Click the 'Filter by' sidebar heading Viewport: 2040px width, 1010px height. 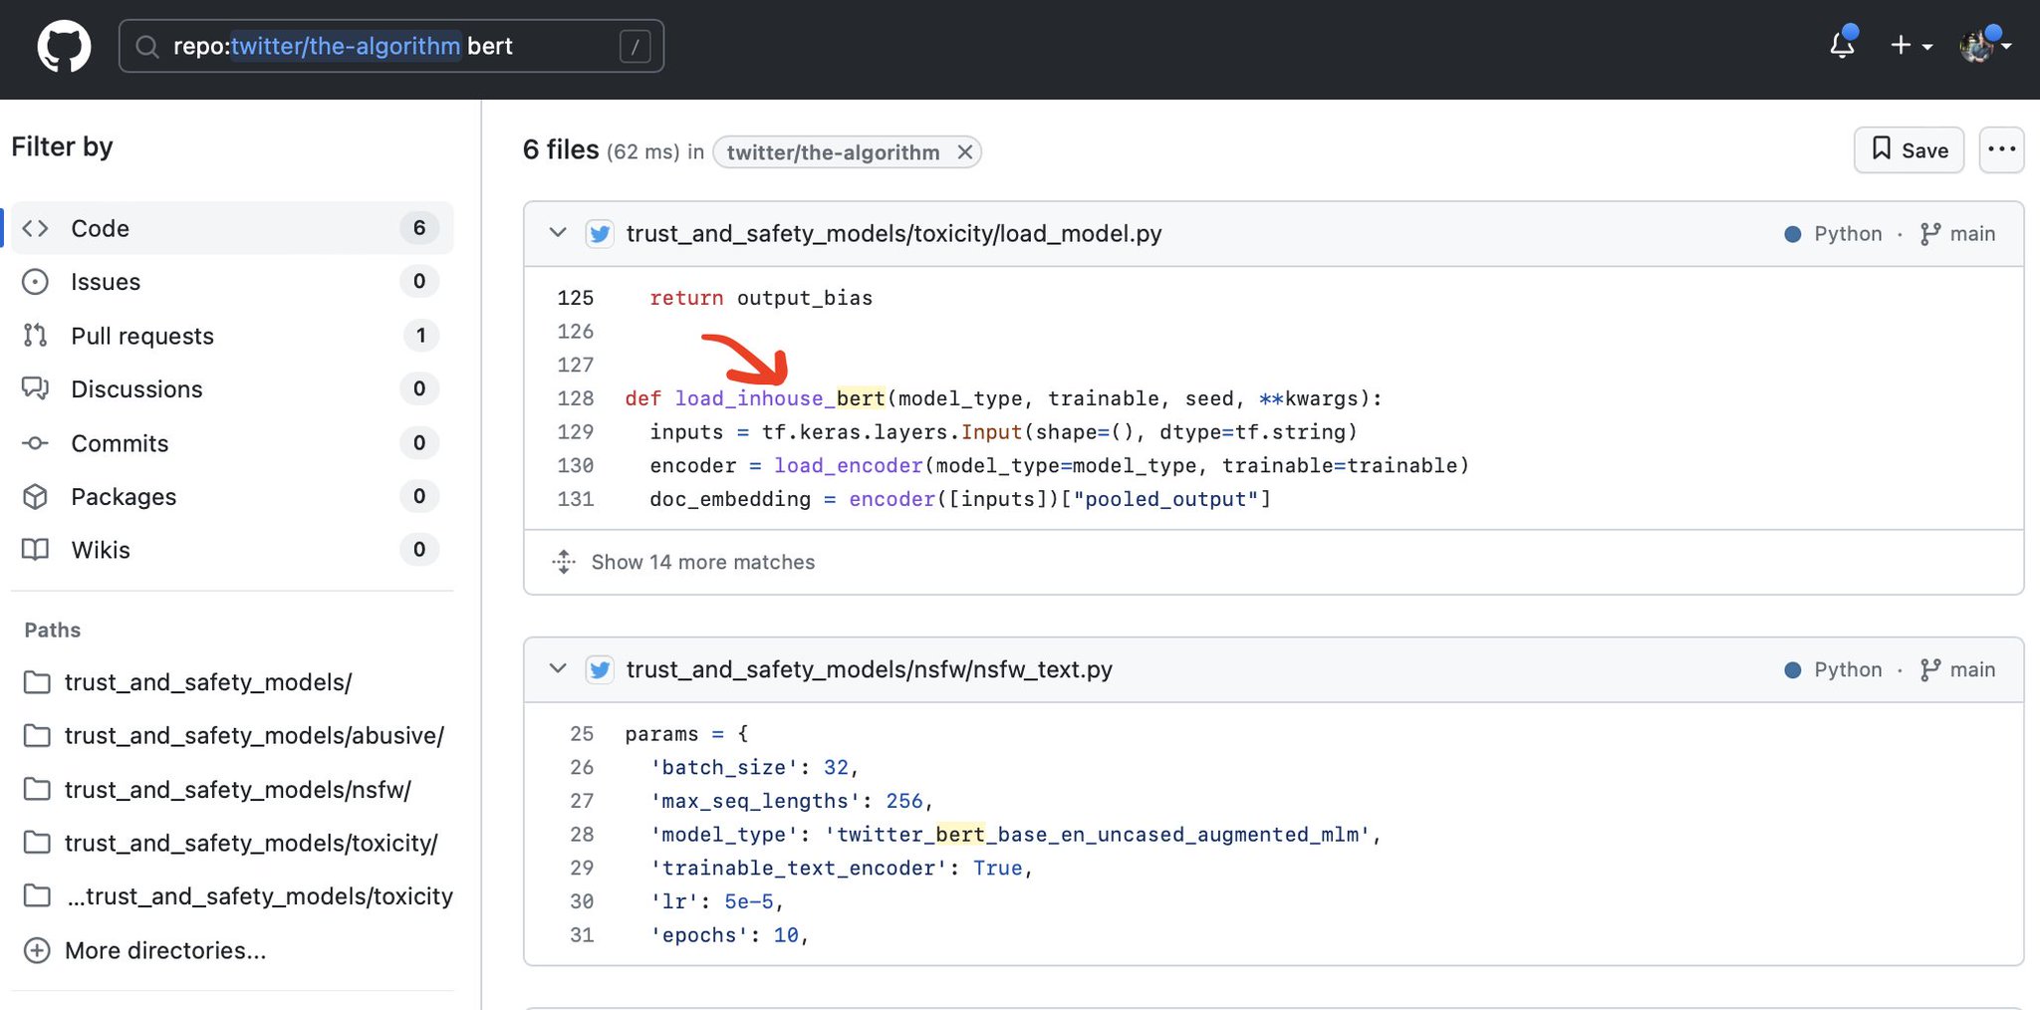coord(62,147)
